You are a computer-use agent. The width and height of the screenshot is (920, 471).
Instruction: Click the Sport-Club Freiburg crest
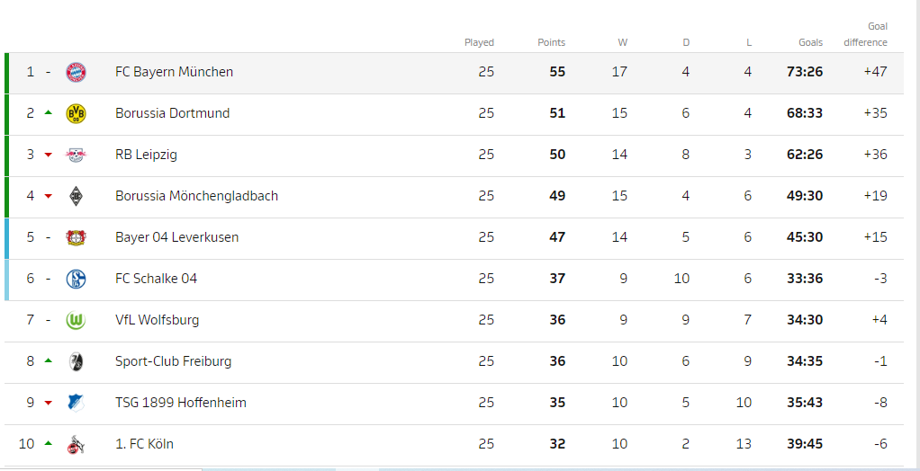(76, 362)
